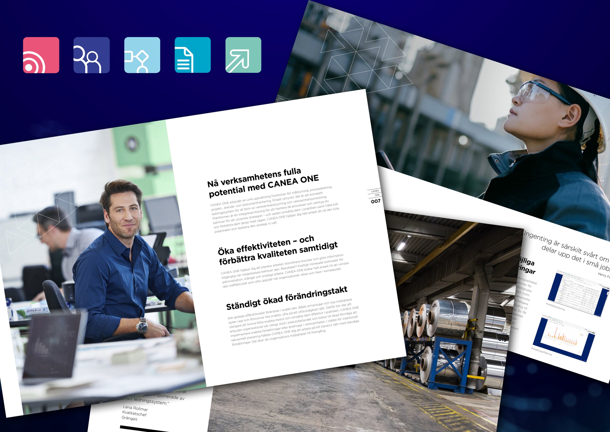Click the page number 019 label
The image size is (610, 432).
point(502,339)
